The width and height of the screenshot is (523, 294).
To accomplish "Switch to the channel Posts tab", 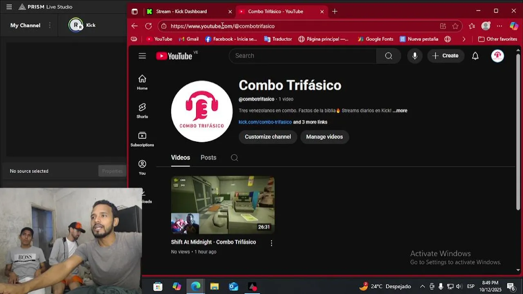I will coord(208,158).
